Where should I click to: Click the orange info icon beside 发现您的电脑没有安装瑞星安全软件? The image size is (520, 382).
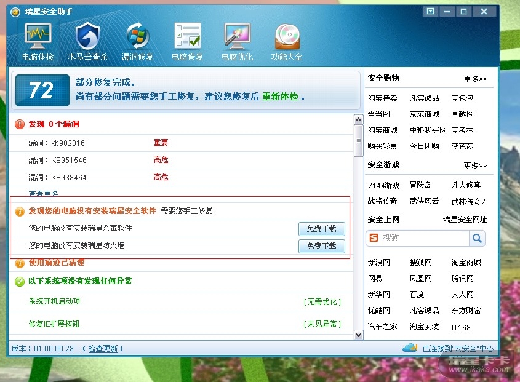20,211
